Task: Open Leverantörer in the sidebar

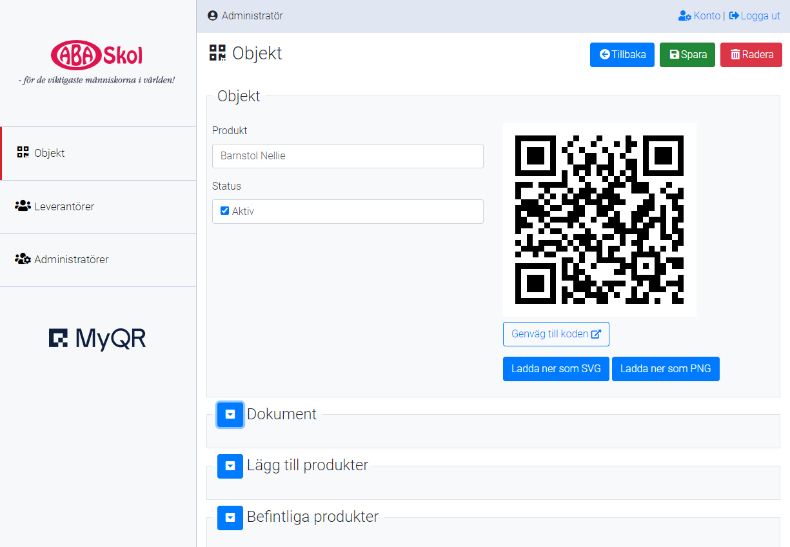Action: click(x=98, y=207)
